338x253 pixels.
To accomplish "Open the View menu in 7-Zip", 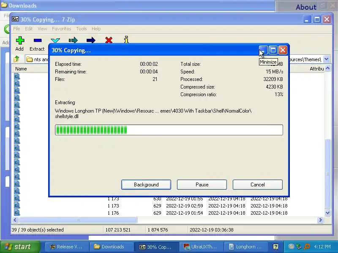I will 42,29.
